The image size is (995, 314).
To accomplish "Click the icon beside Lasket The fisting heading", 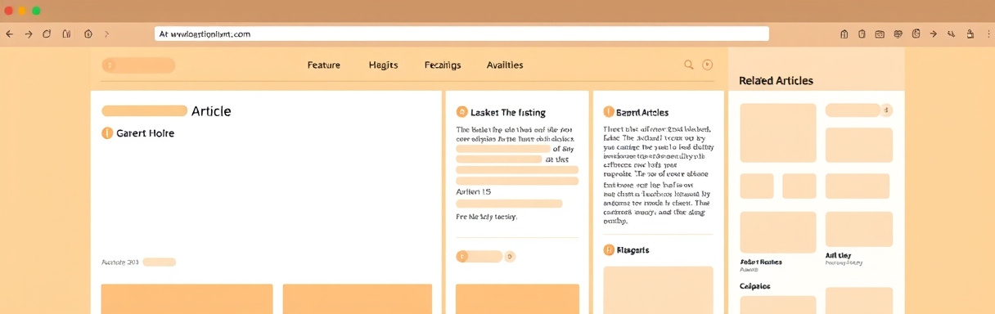I will pos(462,112).
